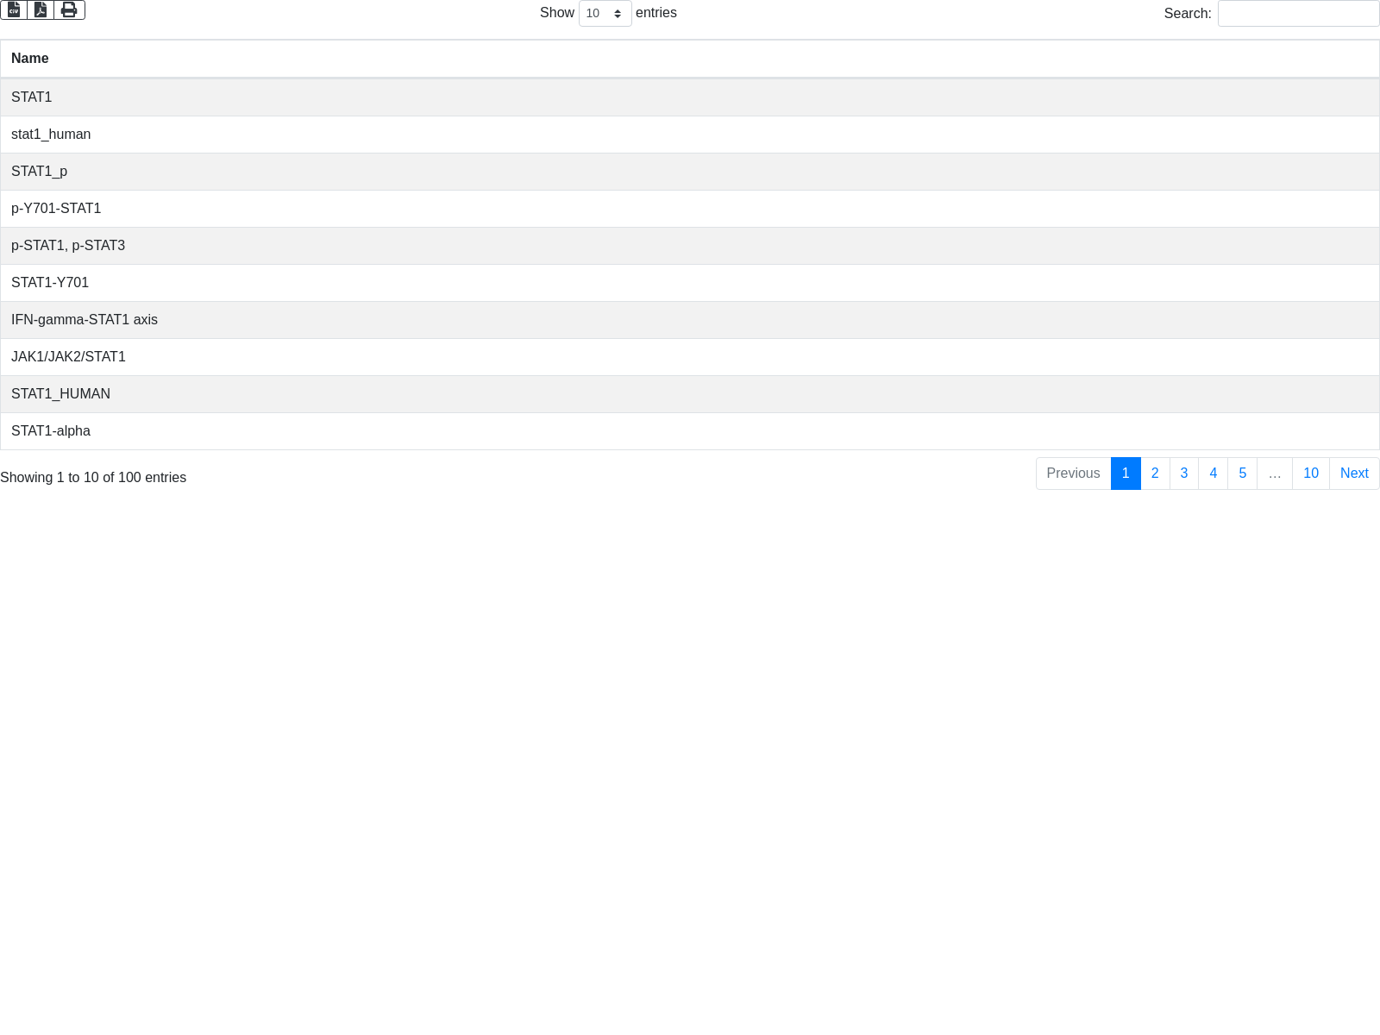Select the STAT1 row
The height and width of the screenshot is (1035, 1380).
pos(32,97)
